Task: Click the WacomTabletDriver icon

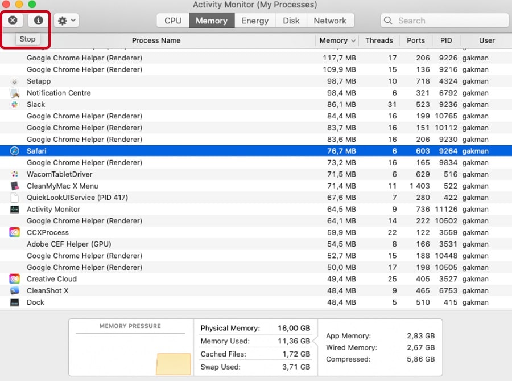Action: click(x=15, y=174)
